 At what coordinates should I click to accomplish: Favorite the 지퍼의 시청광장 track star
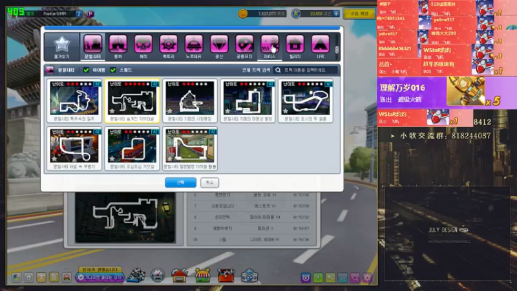[170, 111]
